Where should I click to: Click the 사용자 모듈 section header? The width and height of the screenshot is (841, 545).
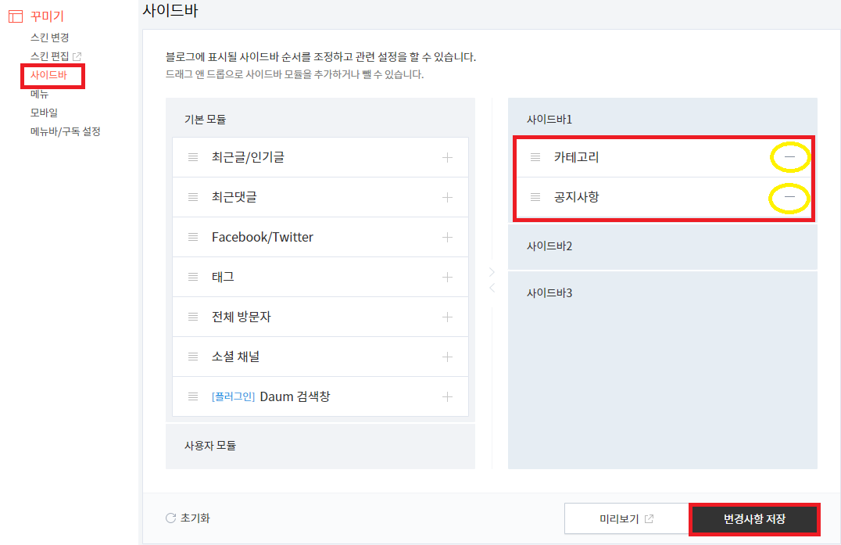coord(210,445)
